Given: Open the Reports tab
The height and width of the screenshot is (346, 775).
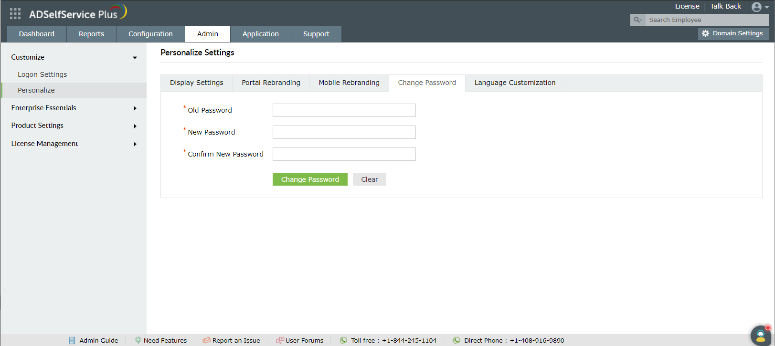Looking at the screenshot, I should pyautogui.click(x=91, y=34).
